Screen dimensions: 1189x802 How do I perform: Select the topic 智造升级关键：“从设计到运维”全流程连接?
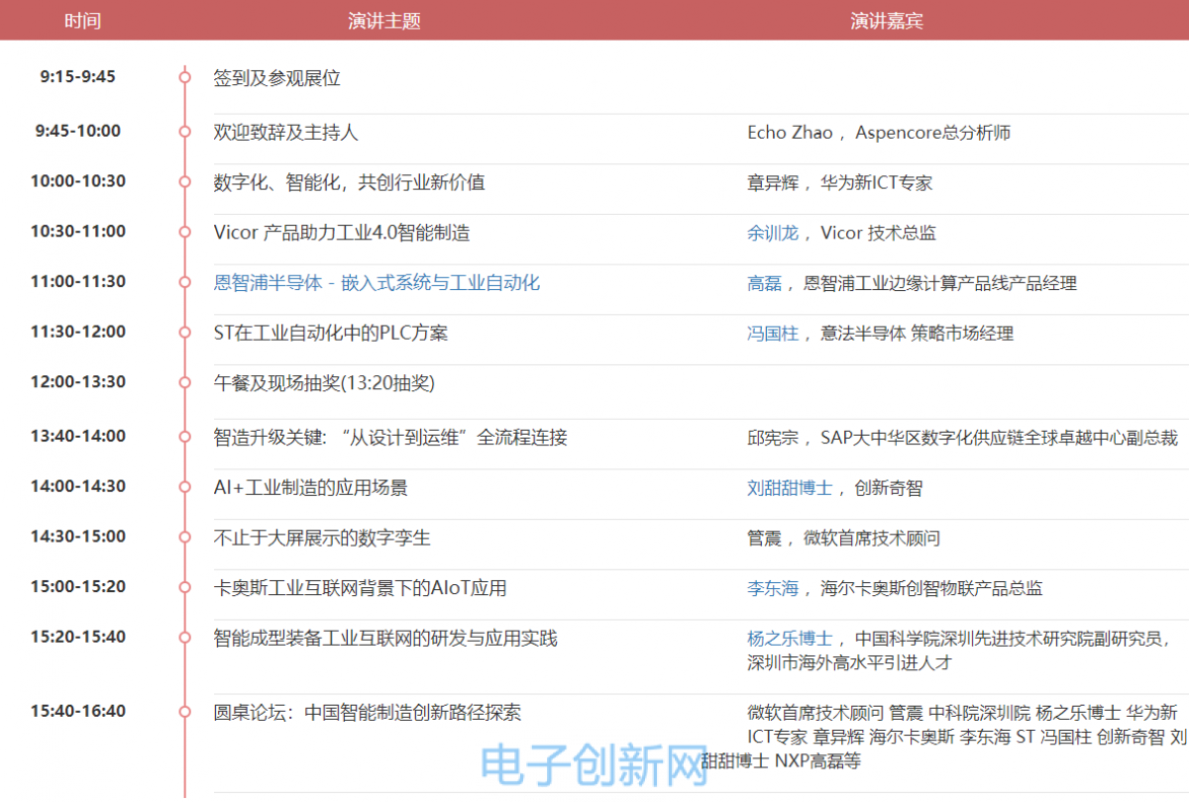click(x=390, y=438)
